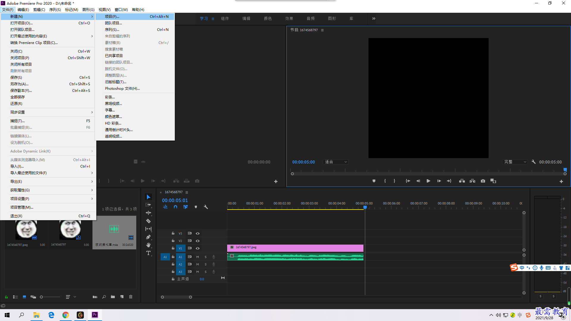Click the timeline timecode 00:00:05:01
Image resolution: width=571 pixels, height=321 pixels.
tap(175, 201)
